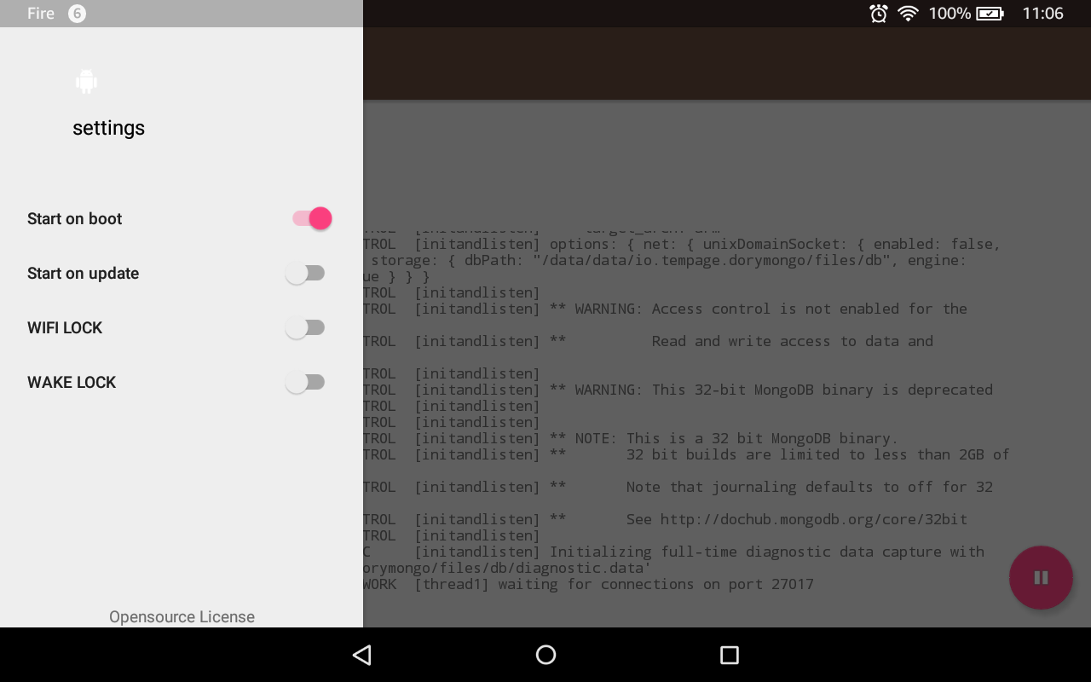The image size is (1091, 682).
Task: Tap the battery status icon
Action: click(990, 14)
